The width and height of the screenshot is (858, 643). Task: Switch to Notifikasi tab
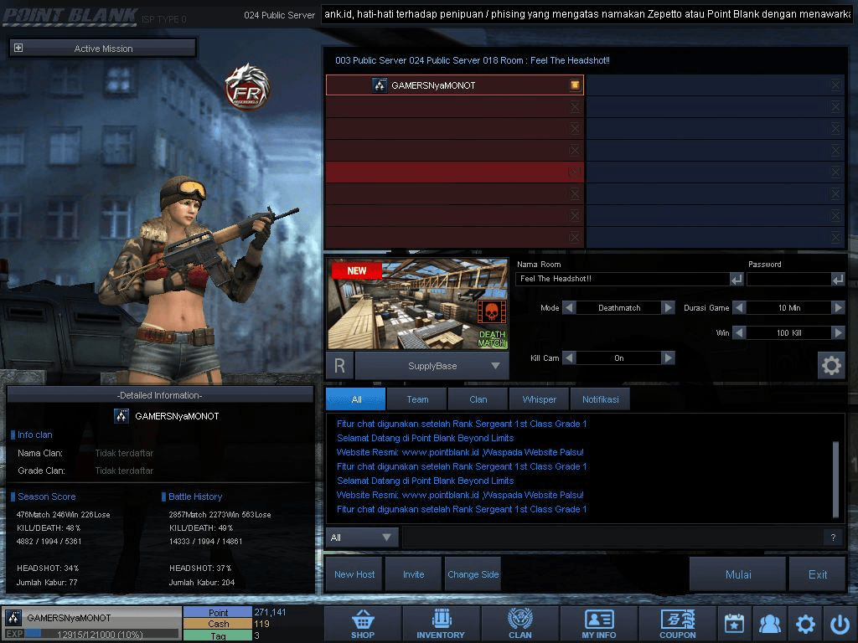600,399
